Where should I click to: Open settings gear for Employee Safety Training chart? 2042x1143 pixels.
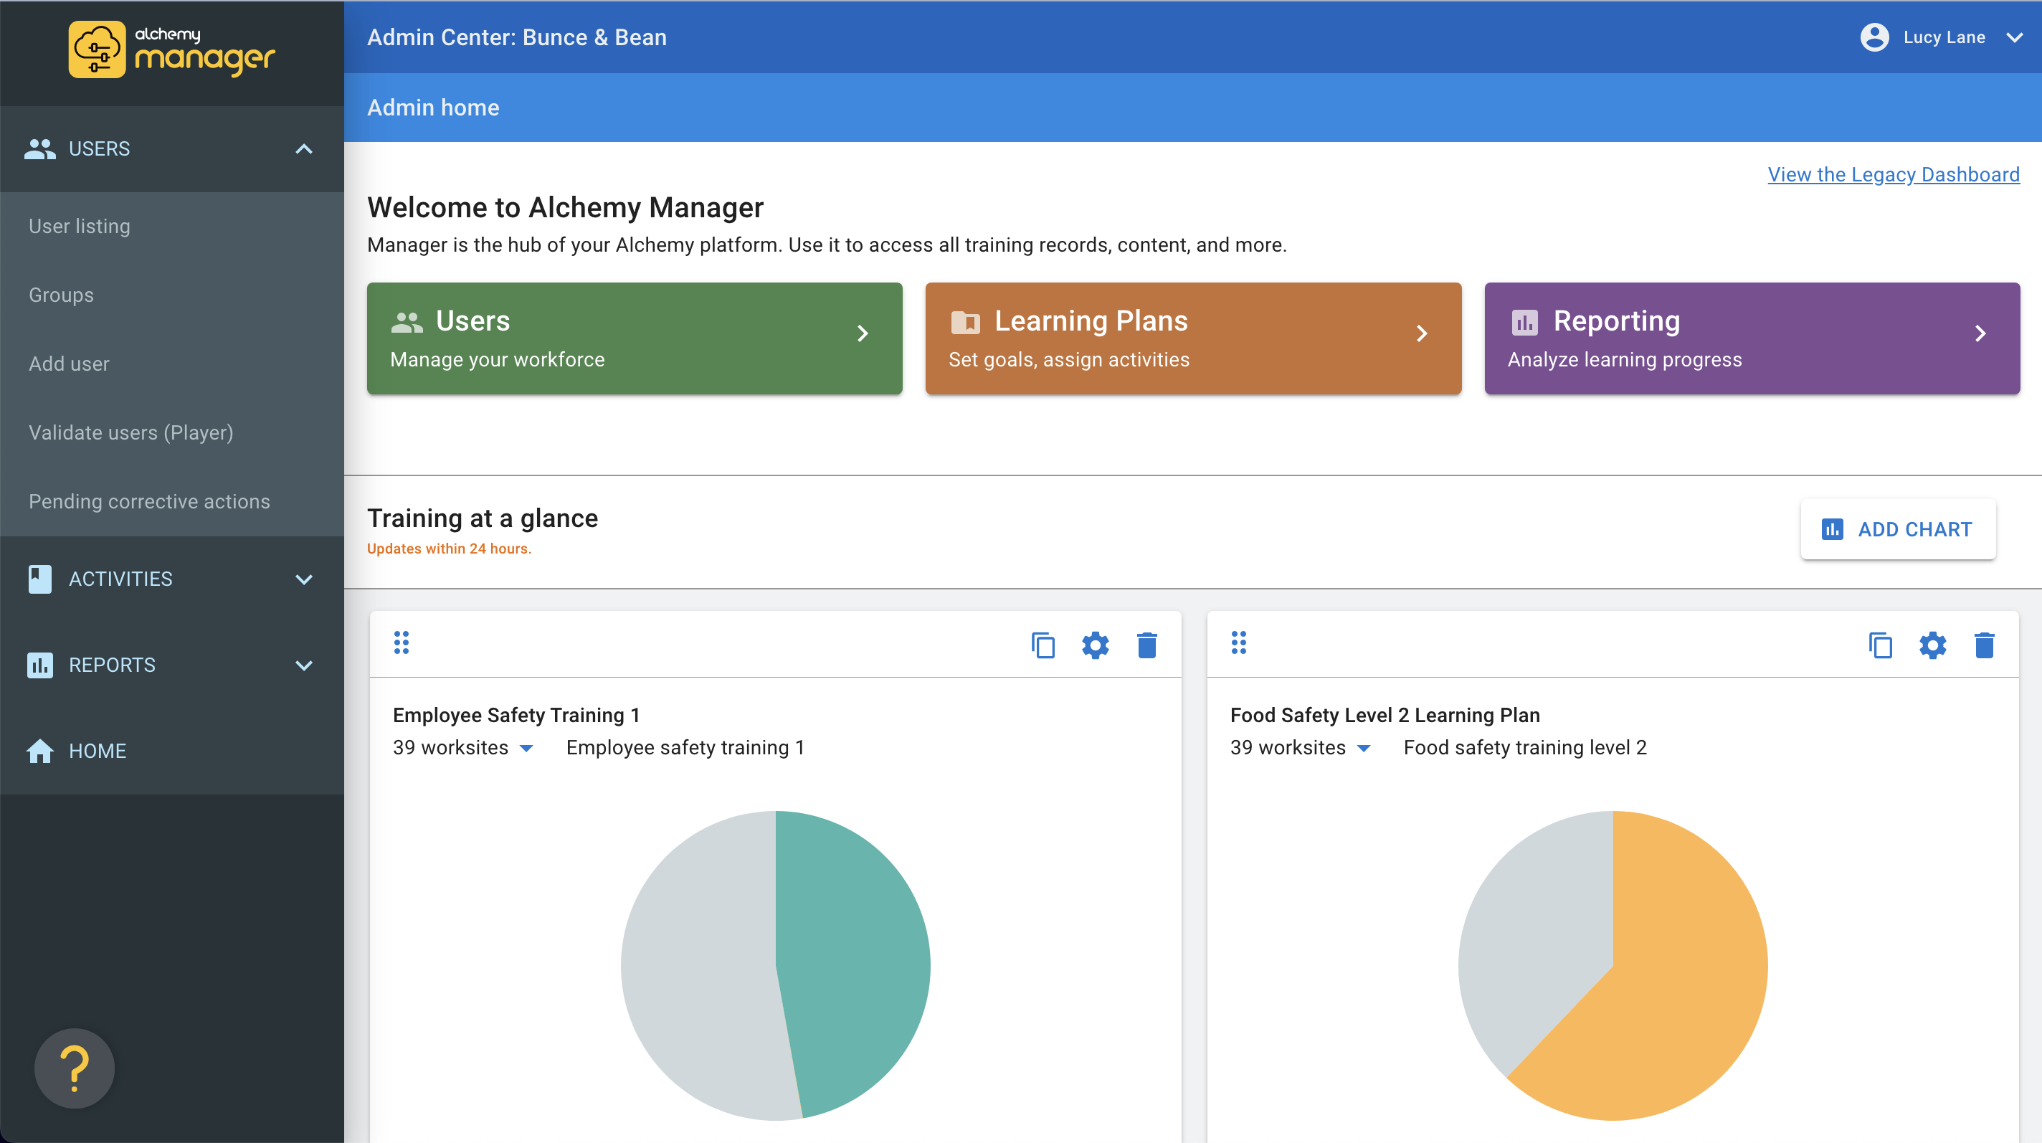pos(1095,645)
